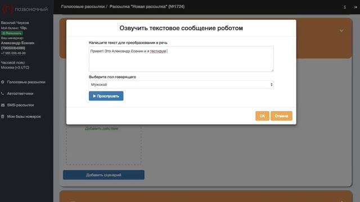Click the Мой баланс 10р. text

pos(14,28)
